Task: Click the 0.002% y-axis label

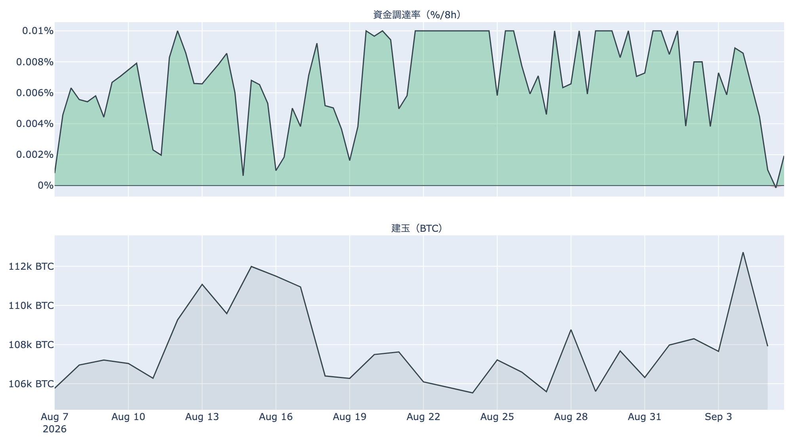Action: pos(34,154)
